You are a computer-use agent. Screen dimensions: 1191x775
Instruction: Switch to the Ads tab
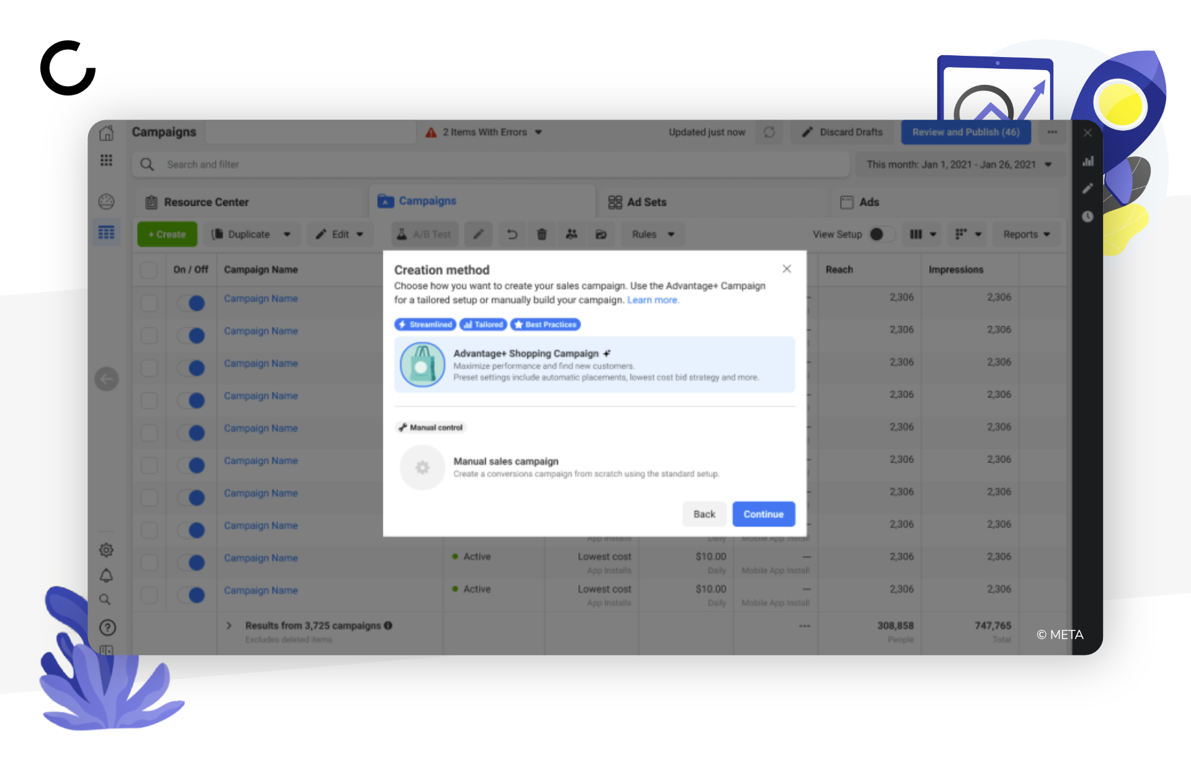[945, 202]
